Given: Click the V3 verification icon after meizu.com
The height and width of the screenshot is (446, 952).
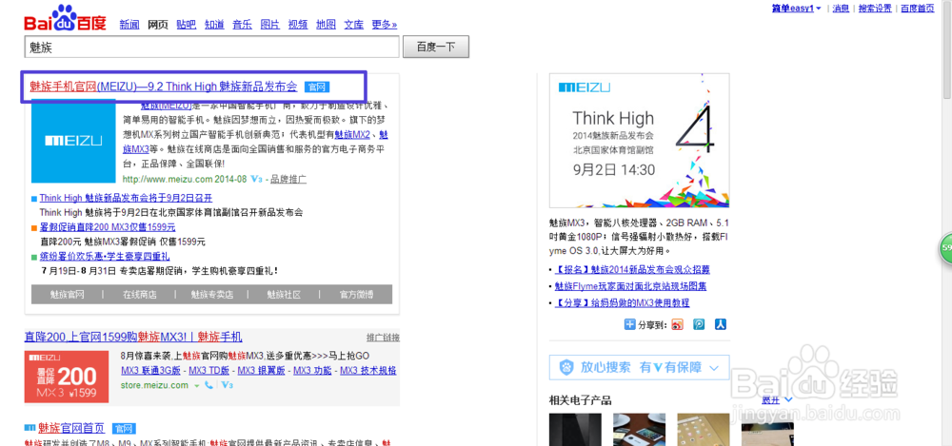Looking at the screenshot, I should pos(256,180).
